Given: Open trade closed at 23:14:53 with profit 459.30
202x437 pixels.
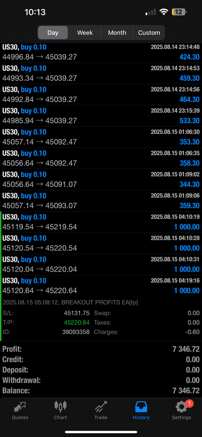Looking at the screenshot, I should point(101,73).
